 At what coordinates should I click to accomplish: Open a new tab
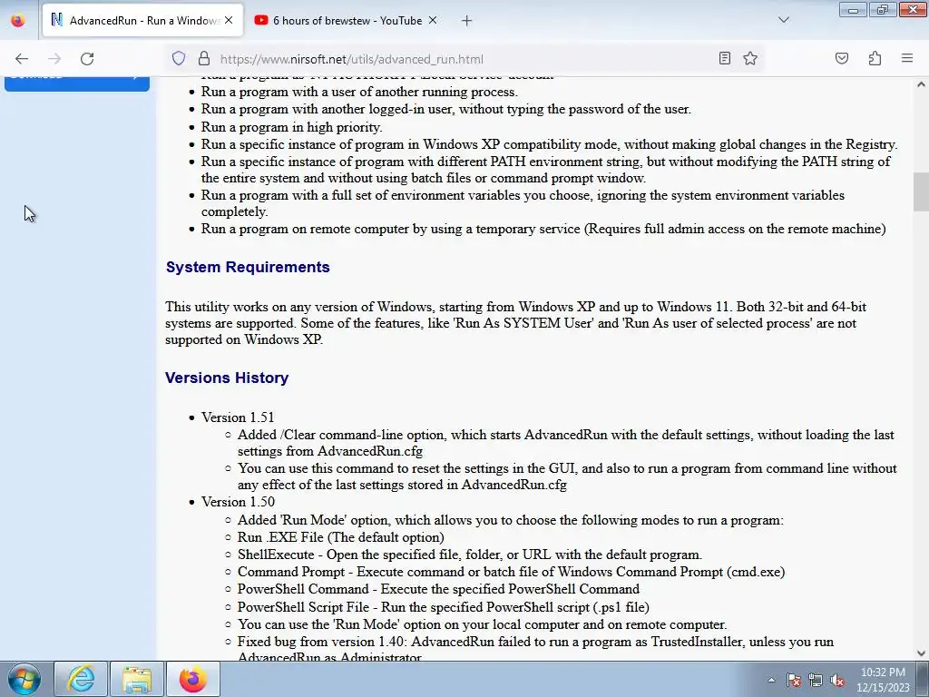click(x=467, y=21)
